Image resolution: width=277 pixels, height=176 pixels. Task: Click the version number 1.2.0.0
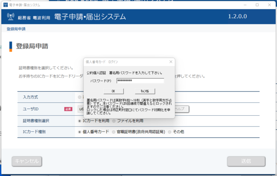point(238,16)
